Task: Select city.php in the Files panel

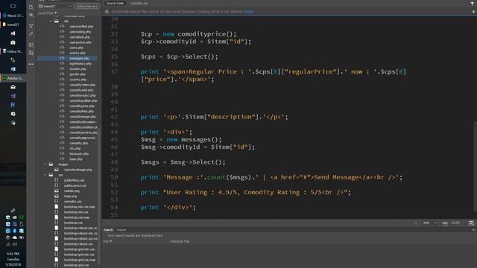Action: click(75, 149)
